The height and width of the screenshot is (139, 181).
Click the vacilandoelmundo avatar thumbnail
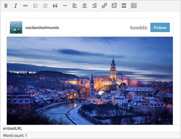click(x=16, y=27)
